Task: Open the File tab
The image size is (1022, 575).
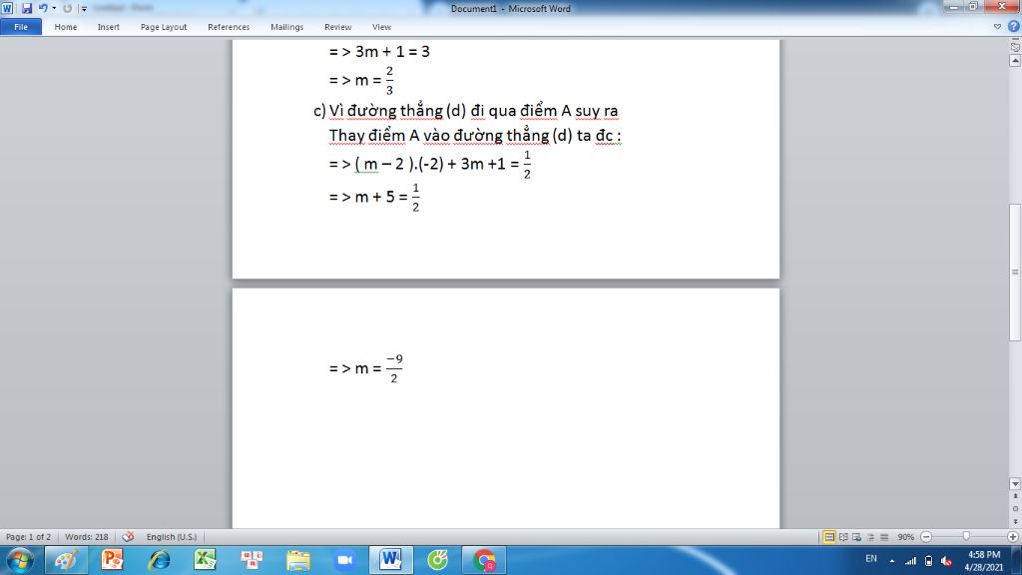Action: tap(21, 27)
